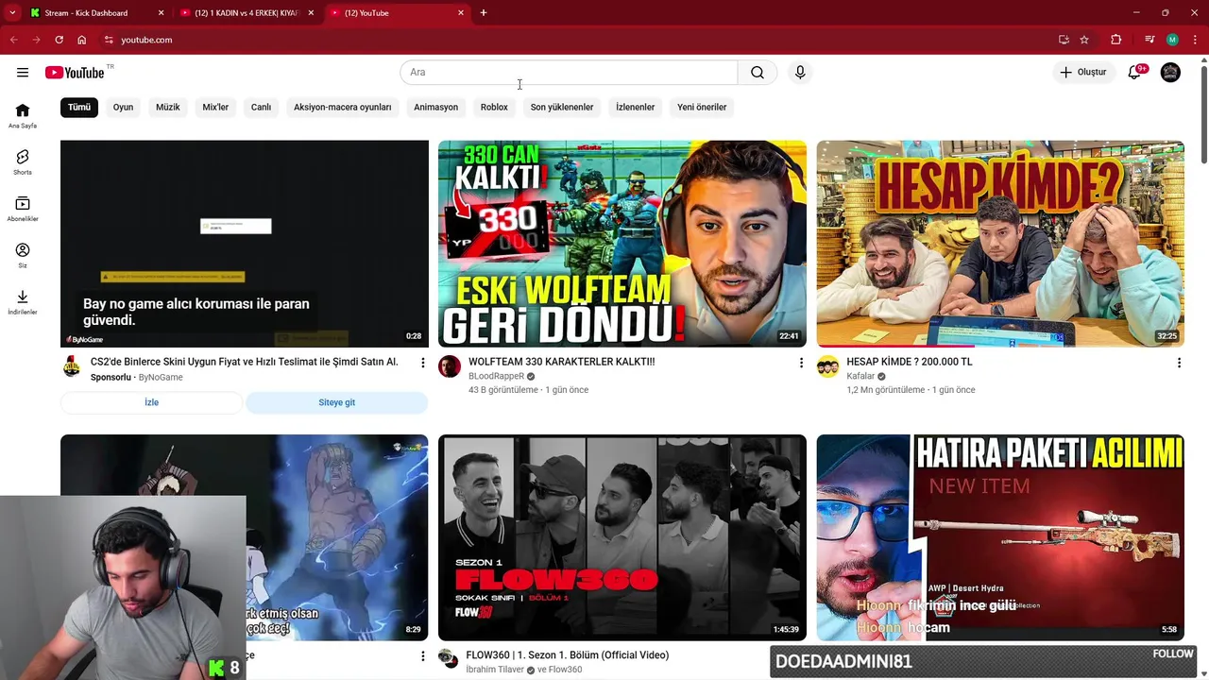Screen dimensions: 1209x680
Task: Open the notifications bell
Action: tap(1134, 73)
